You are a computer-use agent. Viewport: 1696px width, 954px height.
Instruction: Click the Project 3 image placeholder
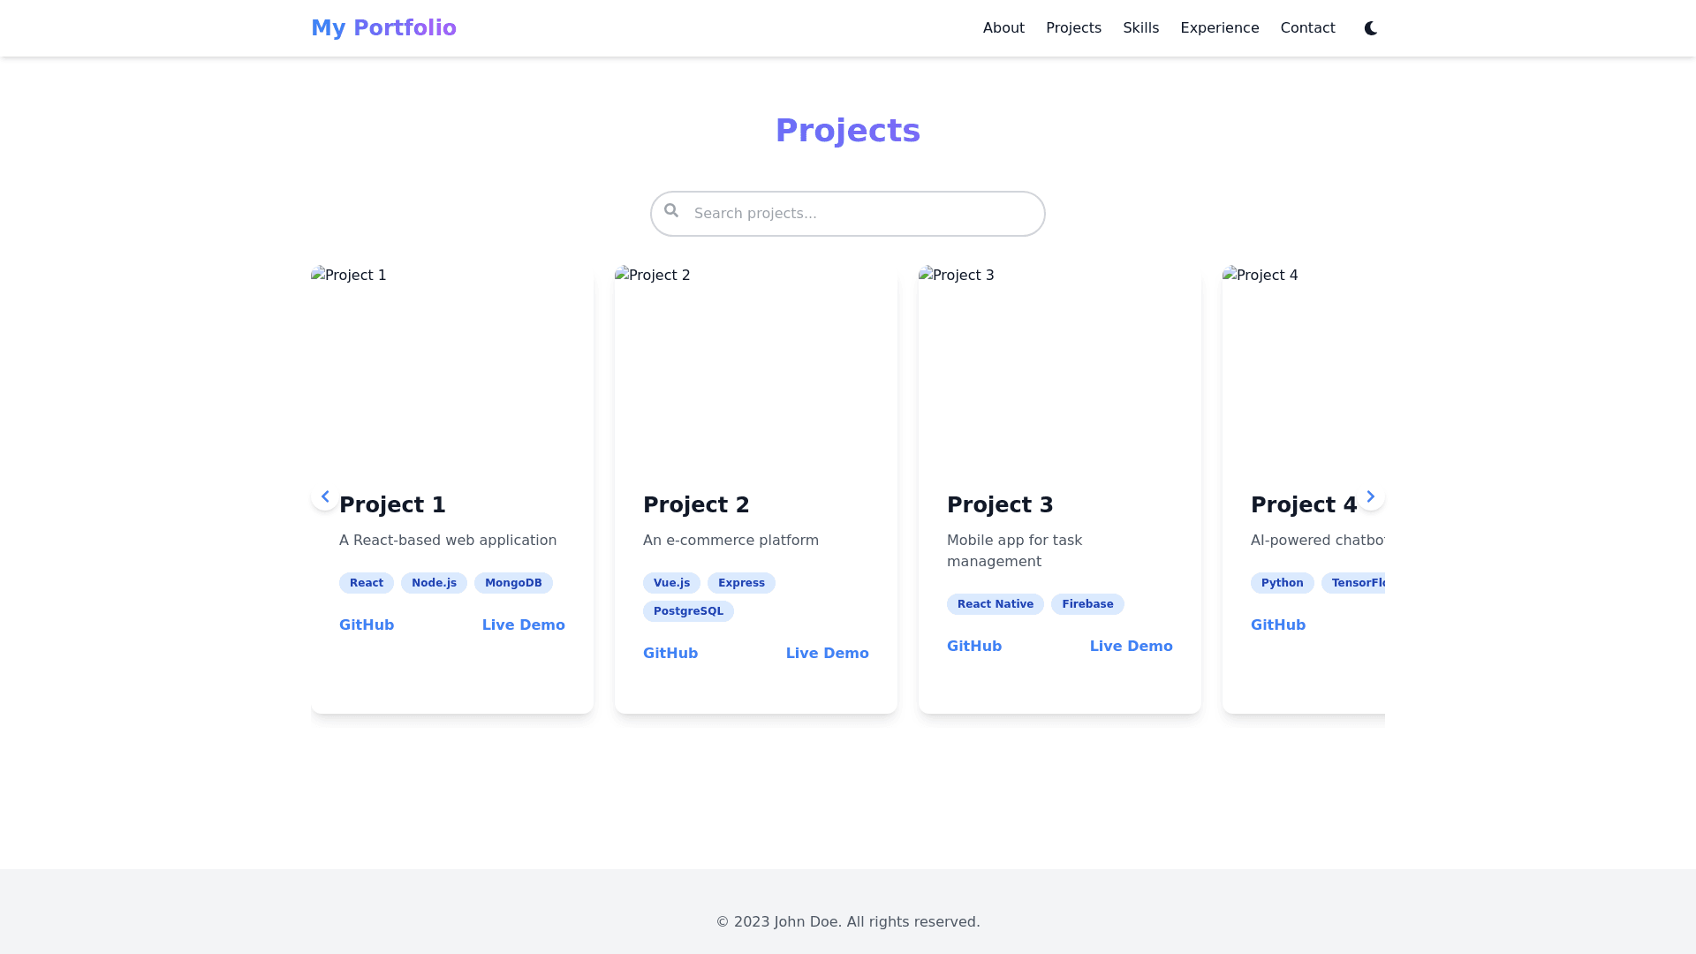pyautogui.click(x=1059, y=370)
